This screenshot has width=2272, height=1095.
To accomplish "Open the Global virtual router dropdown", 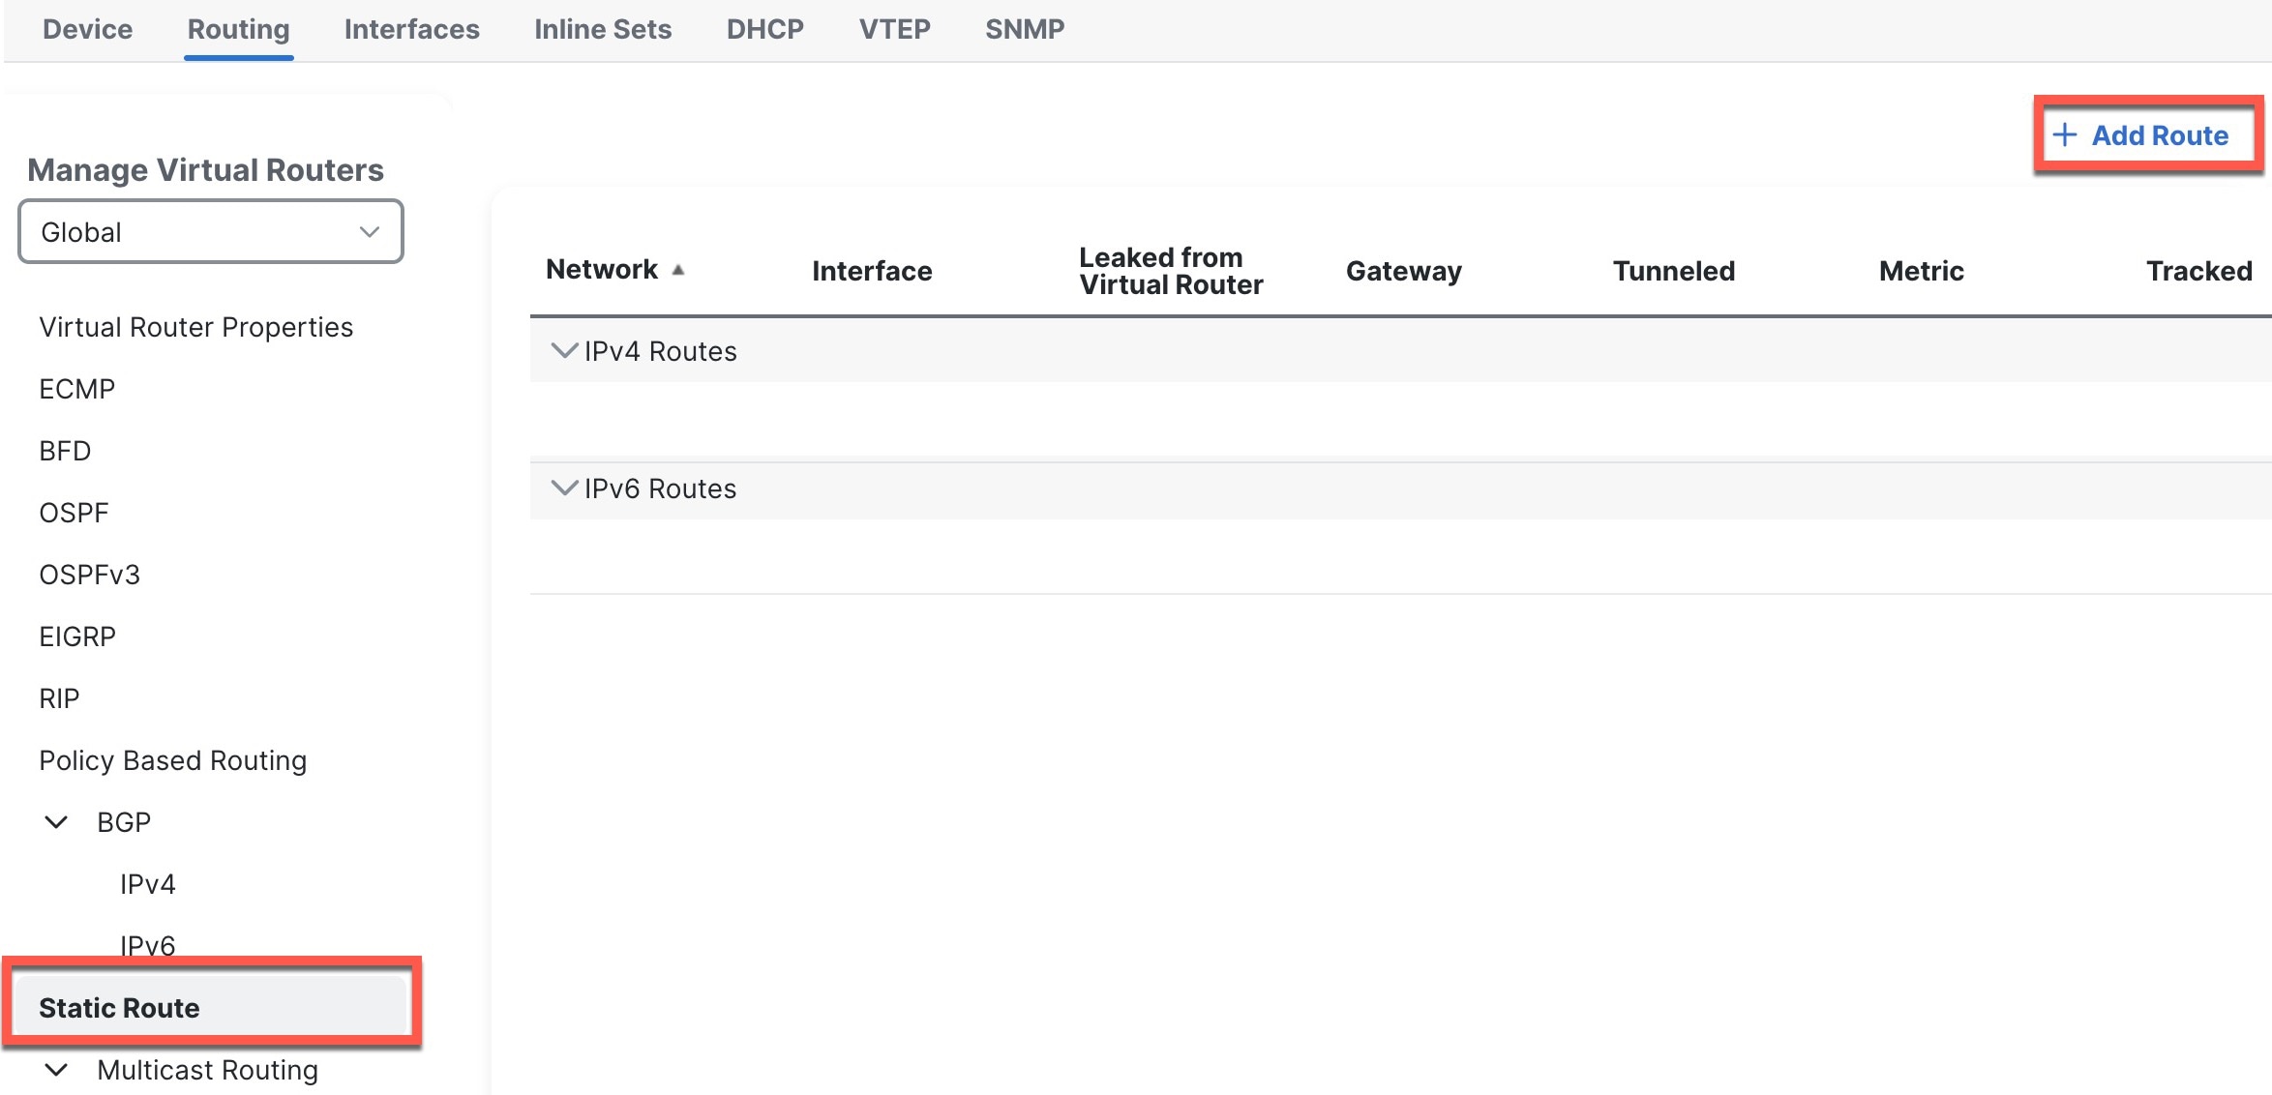I will coord(211,232).
